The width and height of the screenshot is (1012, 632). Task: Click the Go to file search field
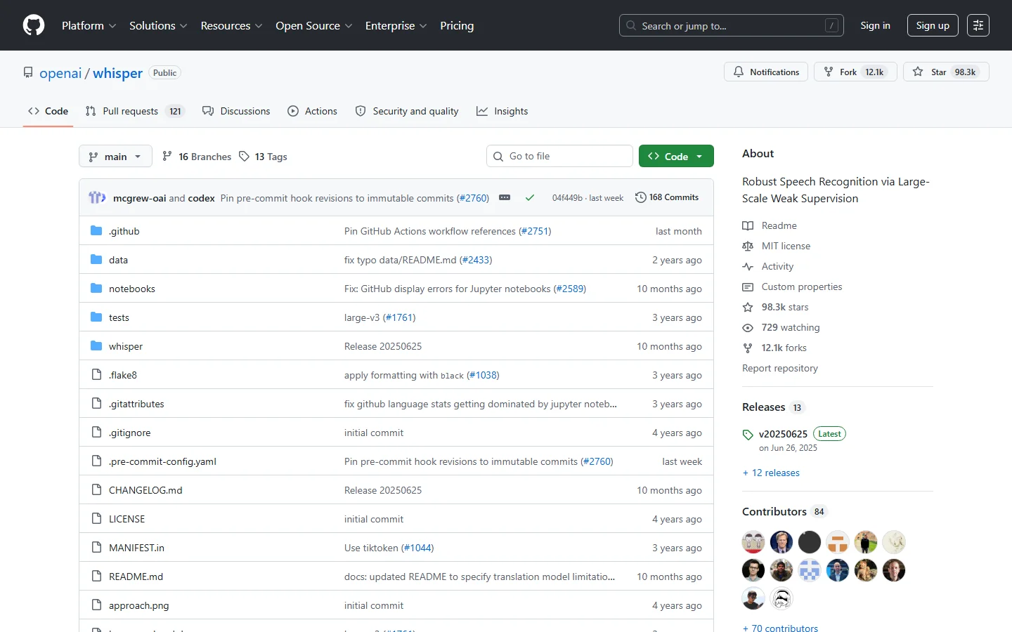[559, 156]
